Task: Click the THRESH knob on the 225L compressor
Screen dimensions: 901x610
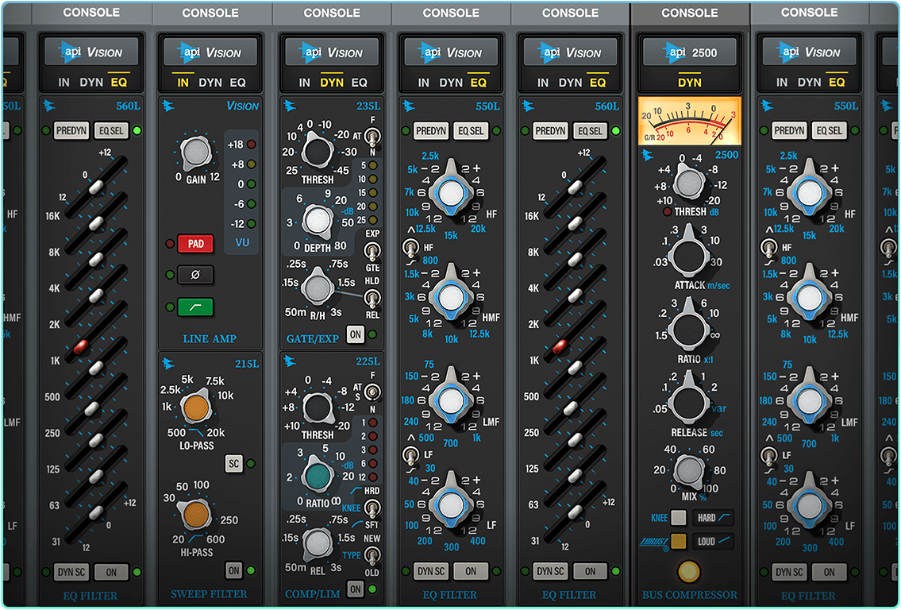Action: tap(318, 407)
